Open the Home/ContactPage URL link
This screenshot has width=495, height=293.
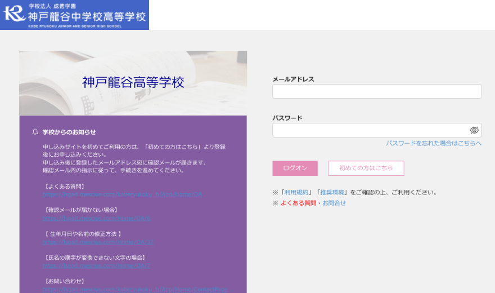(135, 289)
